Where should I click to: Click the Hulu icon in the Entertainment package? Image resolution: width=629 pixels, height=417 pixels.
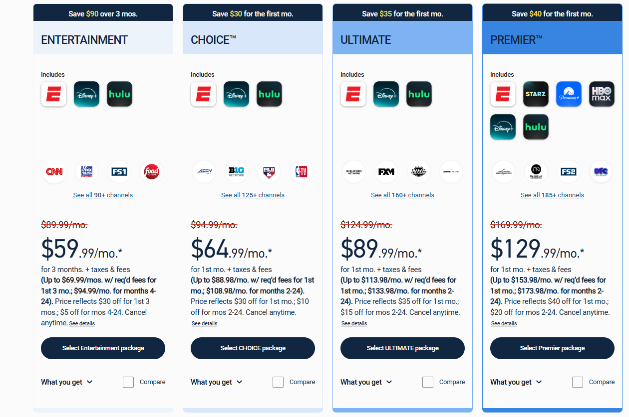119,94
